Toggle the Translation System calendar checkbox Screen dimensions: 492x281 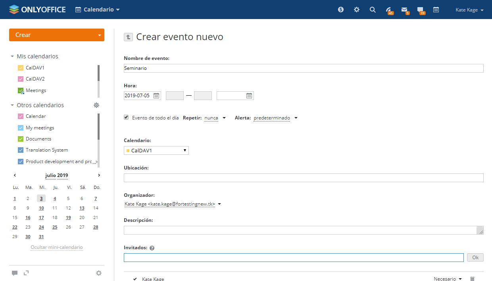pos(21,150)
